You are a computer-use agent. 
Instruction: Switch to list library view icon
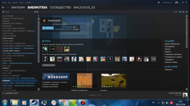183,12
